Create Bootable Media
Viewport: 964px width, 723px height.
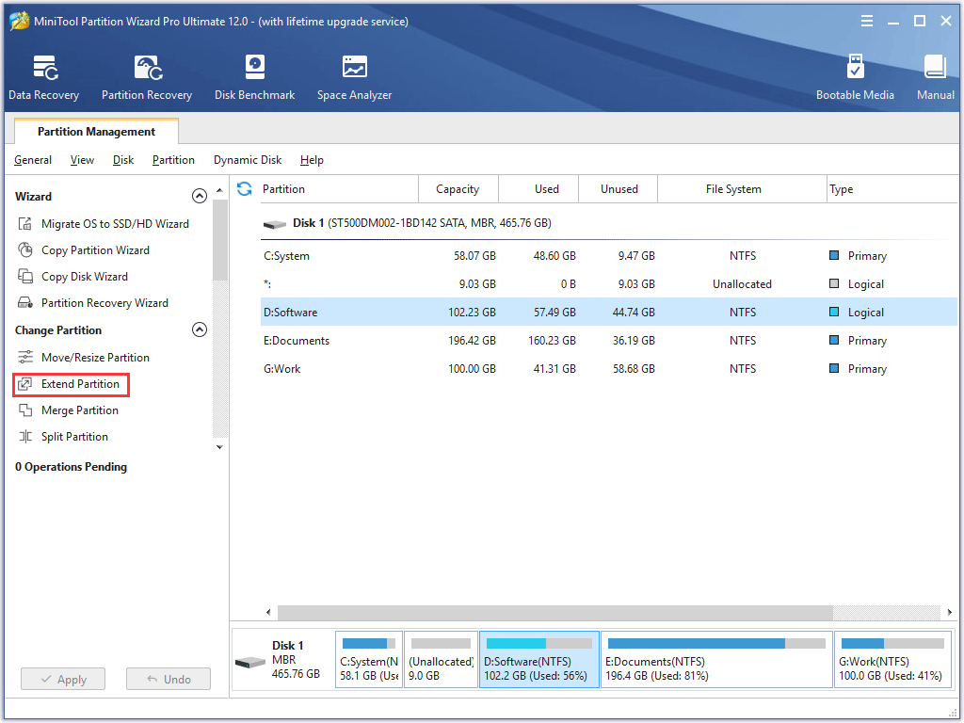[x=855, y=77]
